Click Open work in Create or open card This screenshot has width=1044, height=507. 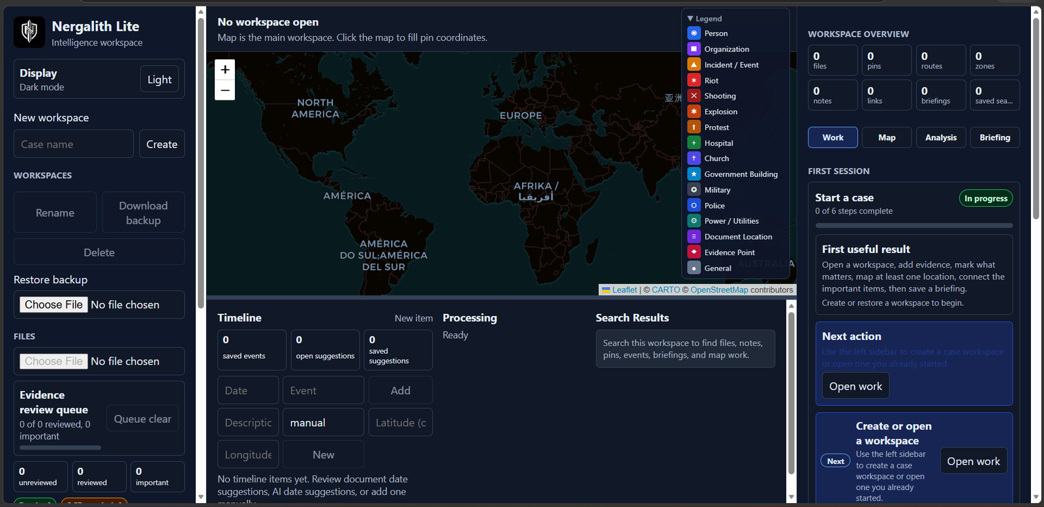coord(974,461)
